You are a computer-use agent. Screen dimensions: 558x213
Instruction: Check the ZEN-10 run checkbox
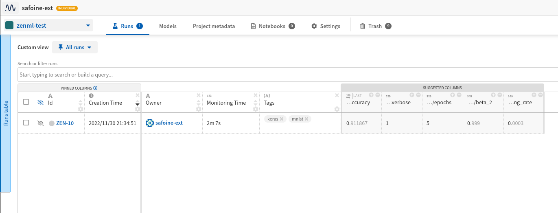tap(26, 123)
